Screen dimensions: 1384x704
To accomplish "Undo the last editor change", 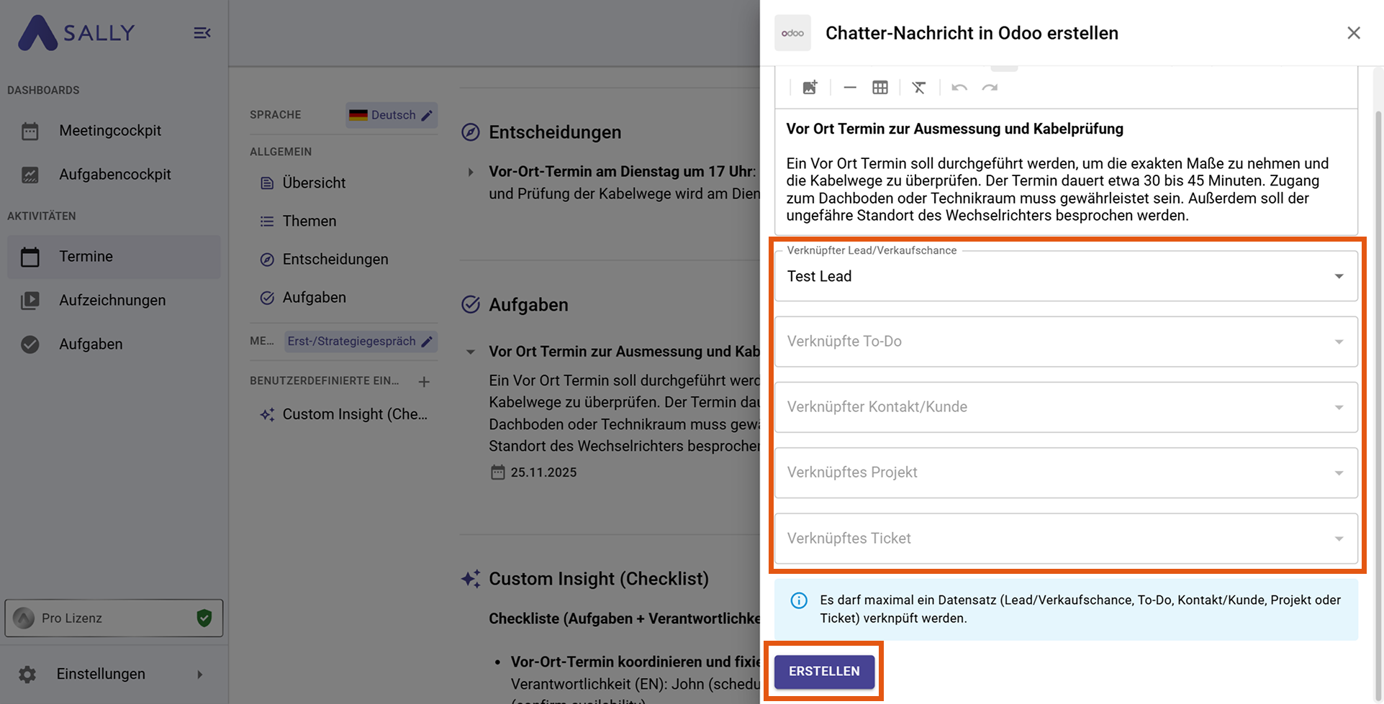I will pos(959,88).
